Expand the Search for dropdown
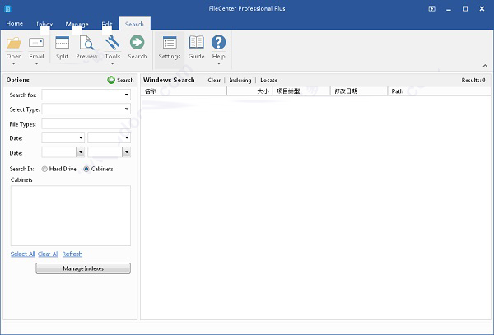494x335 pixels. (127, 95)
